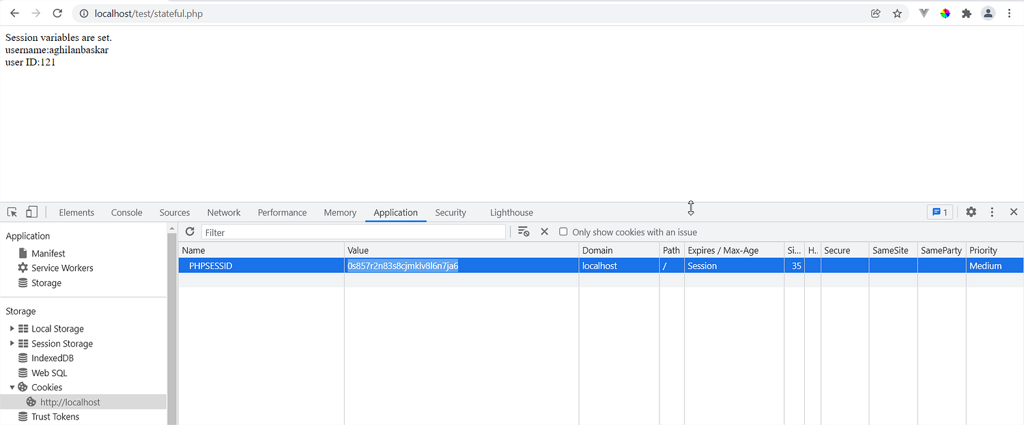Reload the localhost page

point(58,14)
